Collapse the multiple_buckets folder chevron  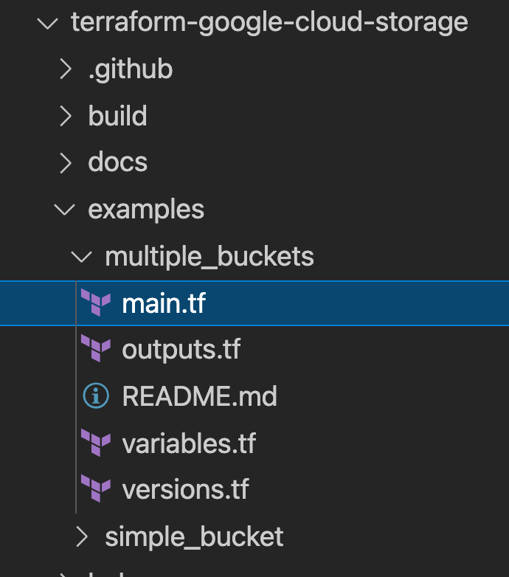pyautogui.click(x=83, y=257)
